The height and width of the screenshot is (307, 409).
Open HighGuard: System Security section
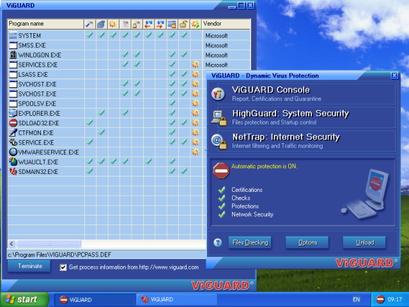[290, 113]
